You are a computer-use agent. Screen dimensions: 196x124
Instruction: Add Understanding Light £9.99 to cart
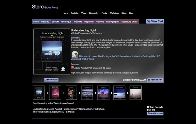[155, 80]
